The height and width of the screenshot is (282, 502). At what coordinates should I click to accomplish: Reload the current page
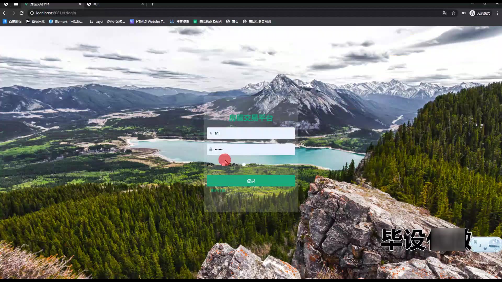pyautogui.click(x=22, y=13)
